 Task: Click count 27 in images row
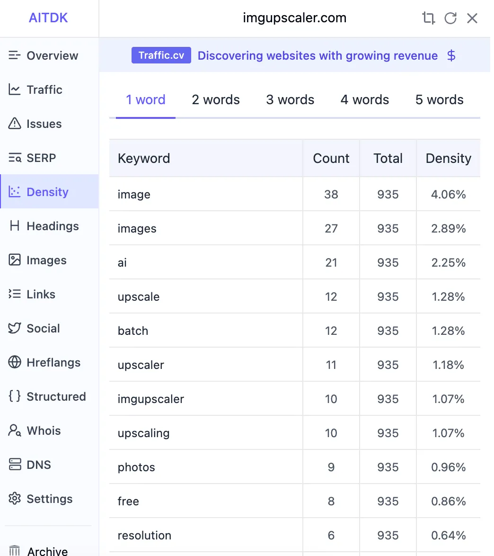coord(331,228)
